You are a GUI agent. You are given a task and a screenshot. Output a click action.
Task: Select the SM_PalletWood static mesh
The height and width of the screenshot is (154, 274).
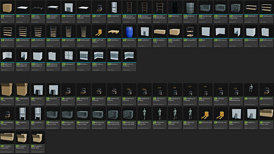114,36
